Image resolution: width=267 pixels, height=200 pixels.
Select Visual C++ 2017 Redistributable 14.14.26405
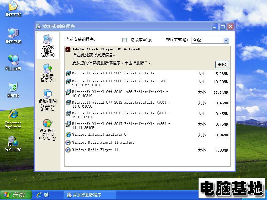click(148, 126)
